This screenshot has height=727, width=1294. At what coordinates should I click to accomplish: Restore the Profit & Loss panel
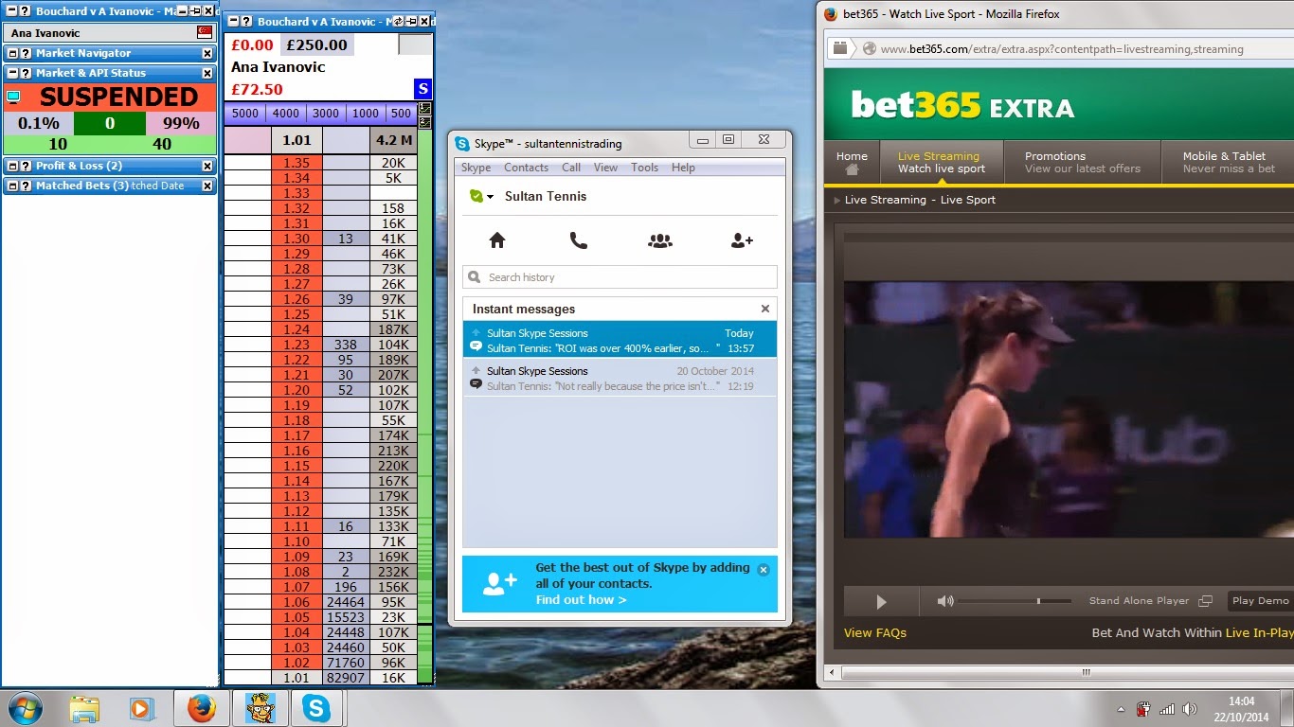(11, 166)
